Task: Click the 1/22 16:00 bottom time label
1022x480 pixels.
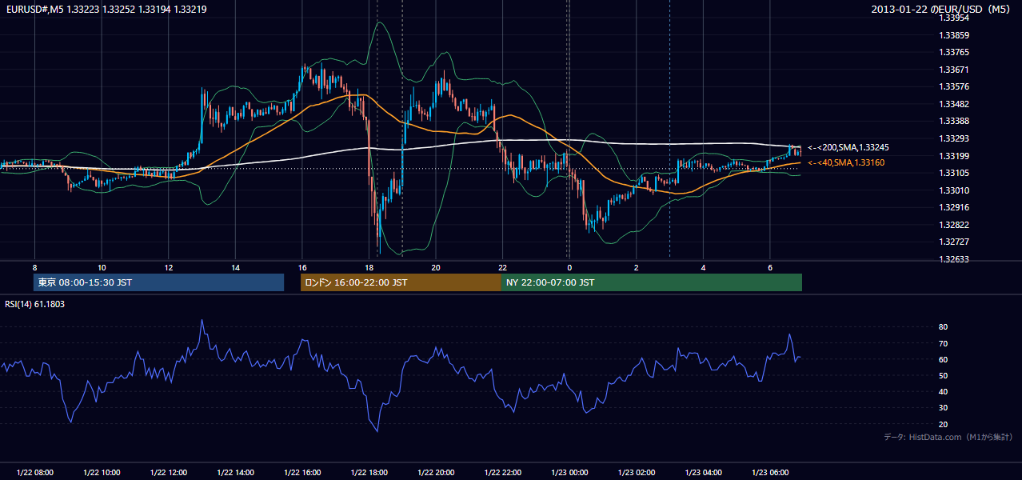Action: click(302, 473)
